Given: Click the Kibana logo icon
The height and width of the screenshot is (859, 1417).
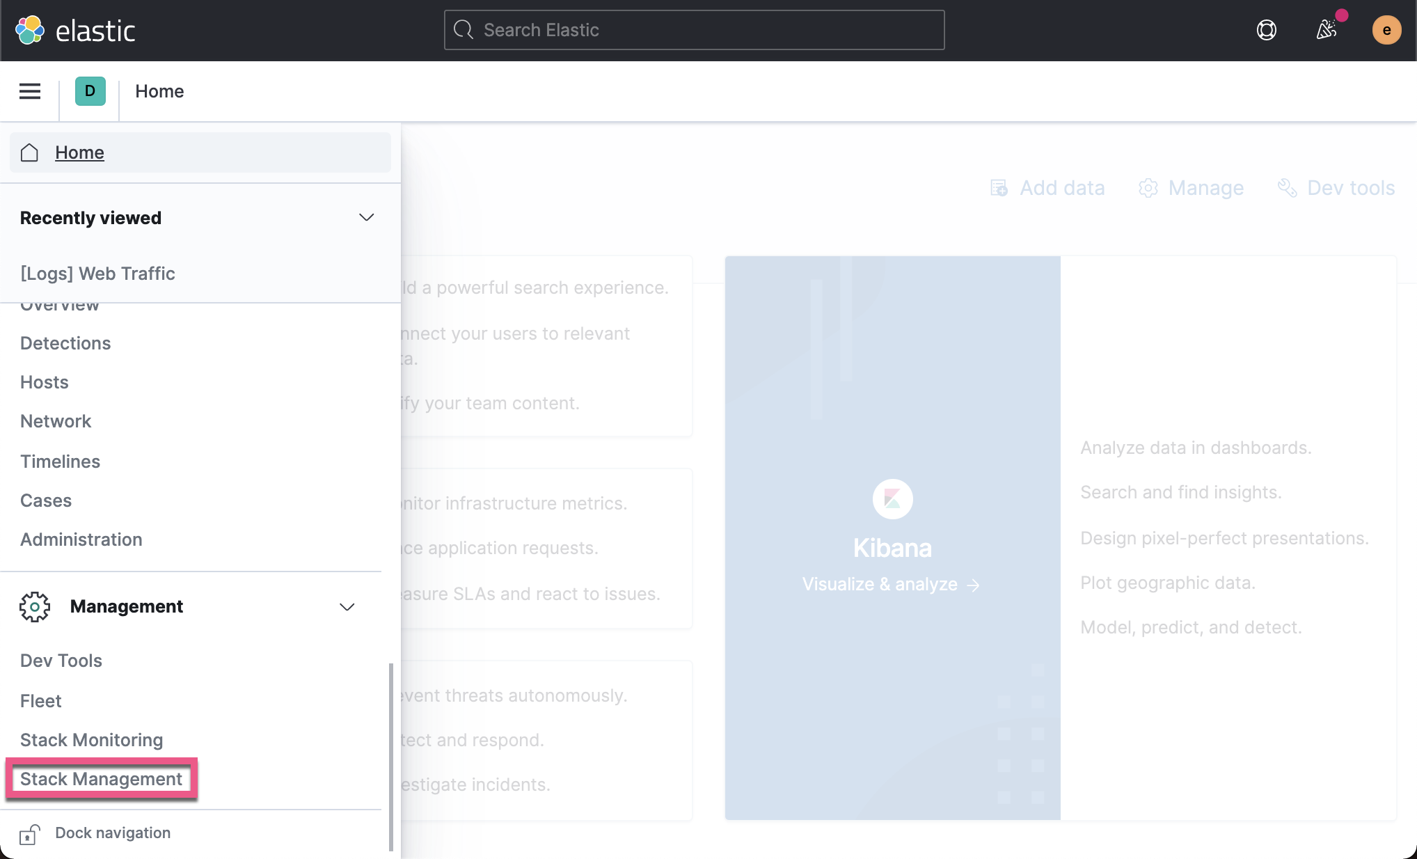Looking at the screenshot, I should [x=892, y=498].
